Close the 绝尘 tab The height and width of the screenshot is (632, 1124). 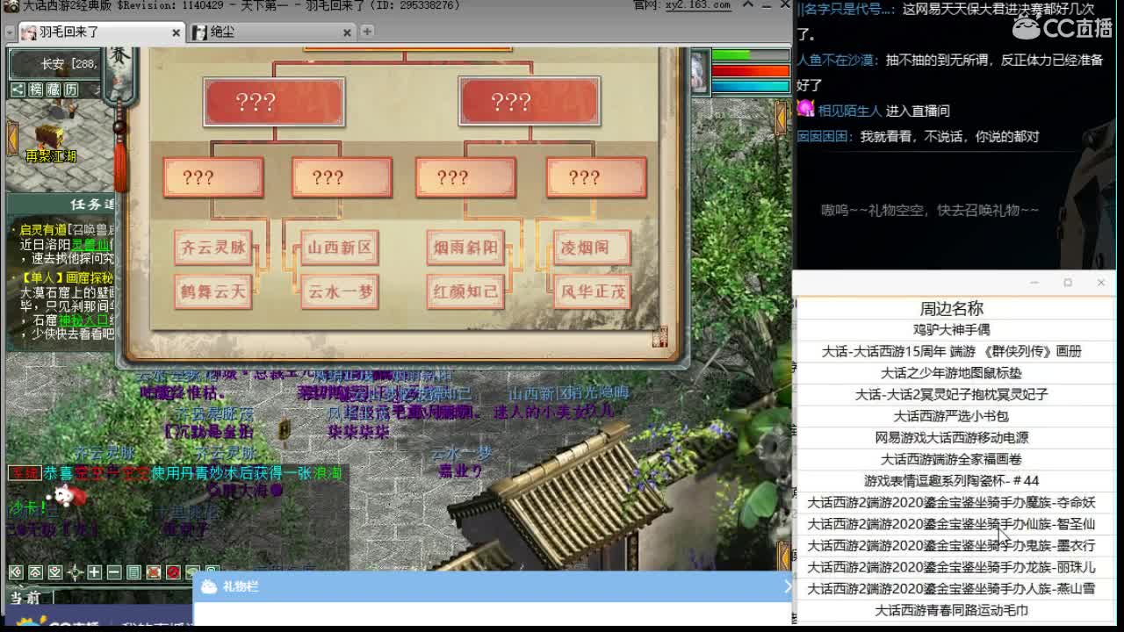pos(347,32)
